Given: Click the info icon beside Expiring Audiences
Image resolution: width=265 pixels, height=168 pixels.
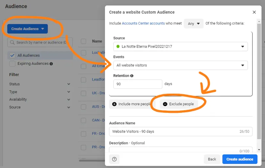Looking at the screenshot, I should click(x=51, y=64).
